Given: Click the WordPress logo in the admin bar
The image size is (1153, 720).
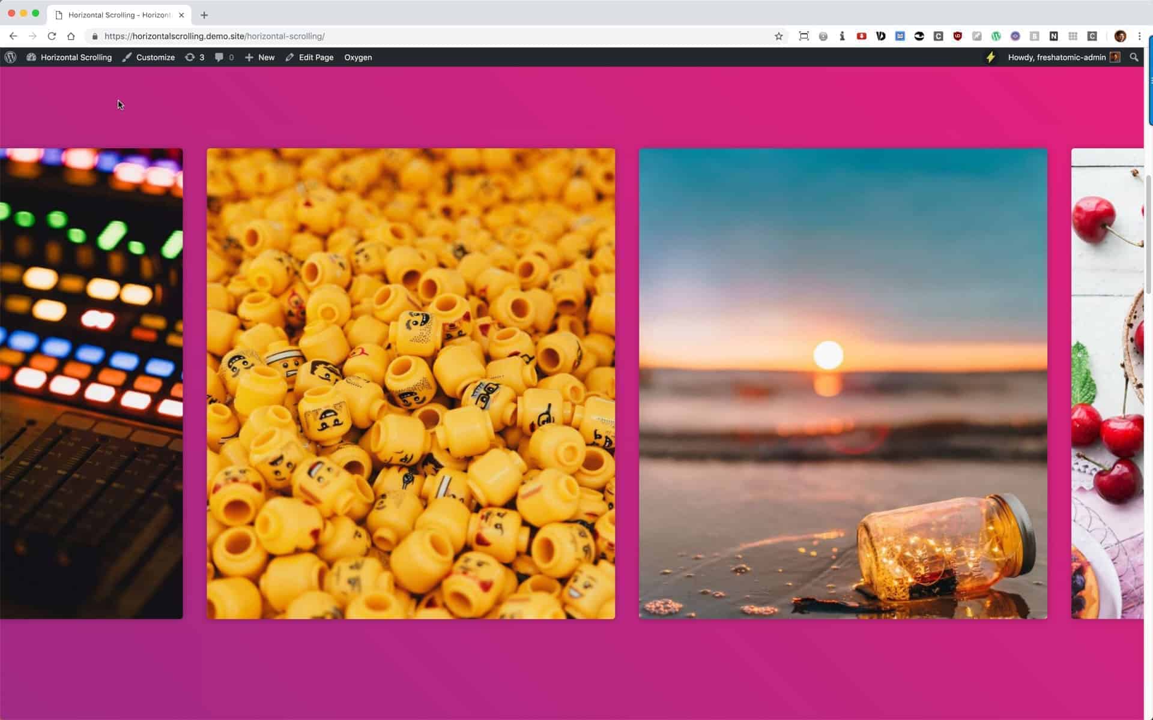Looking at the screenshot, I should tap(11, 57).
